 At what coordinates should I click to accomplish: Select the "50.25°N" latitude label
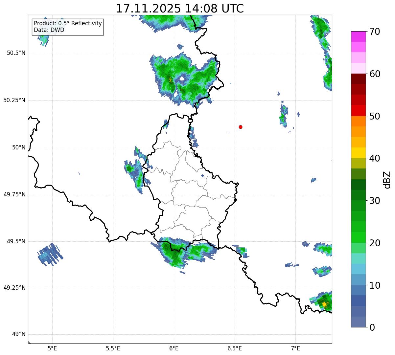pyautogui.click(x=14, y=100)
